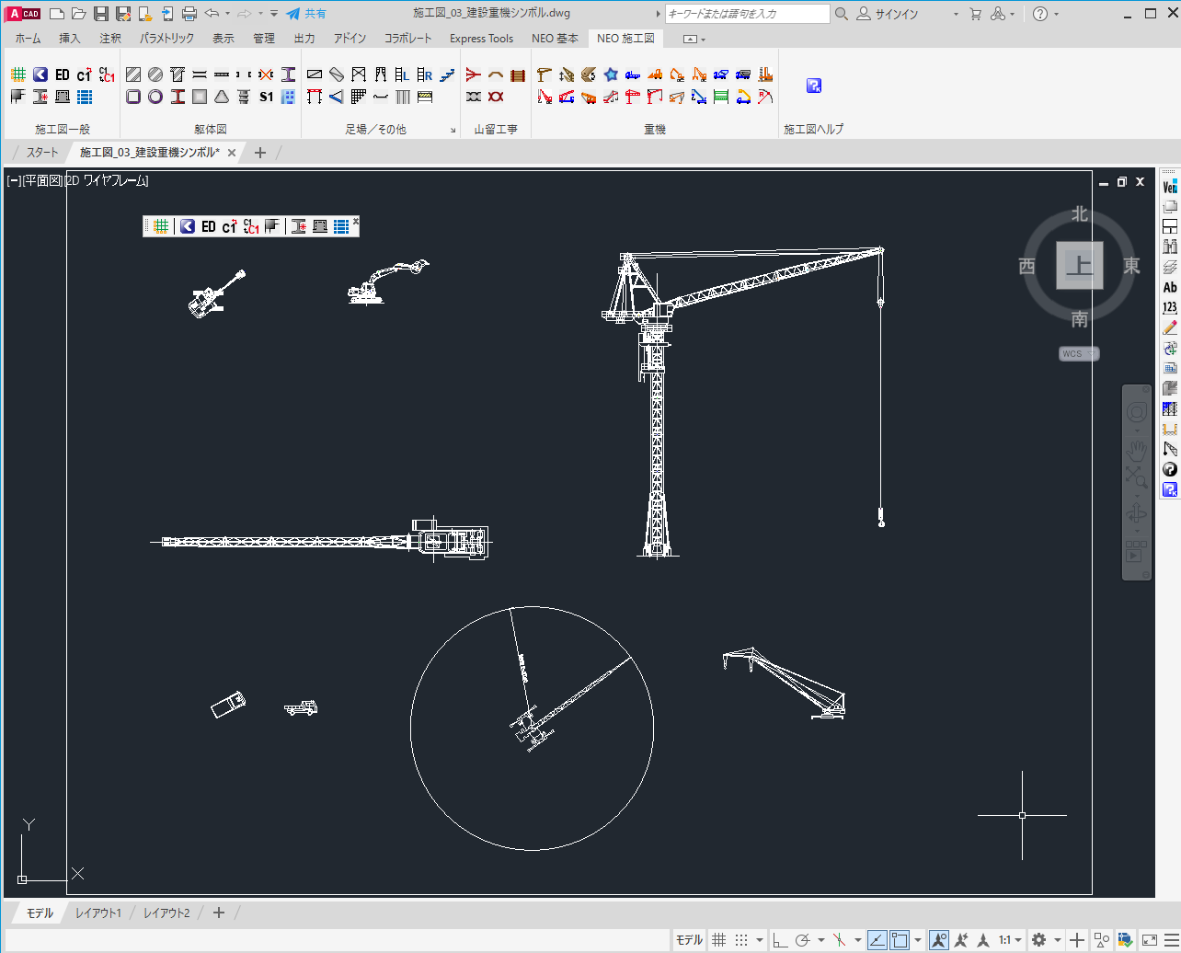Click the 共有 share button
1181x953 pixels.
pyautogui.click(x=306, y=14)
